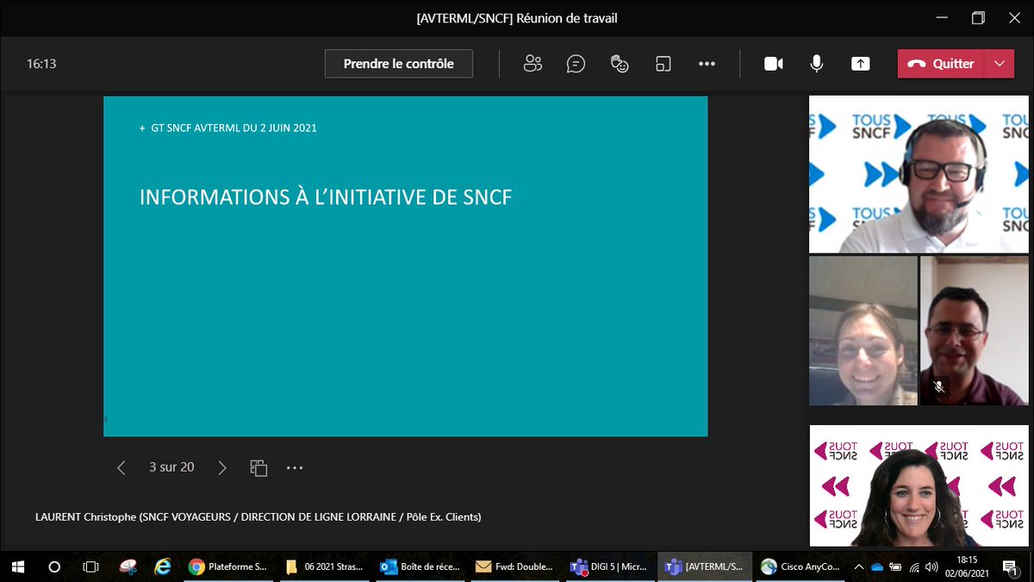Open more options for the presented slides
The image size is (1034, 582).
[x=295, y=467]
